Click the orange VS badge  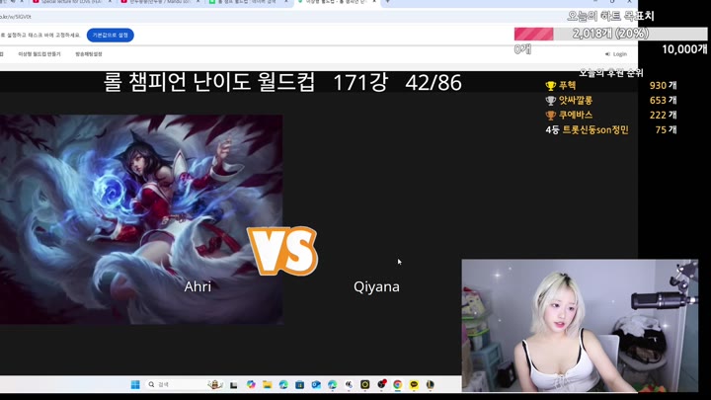point(283,251)
